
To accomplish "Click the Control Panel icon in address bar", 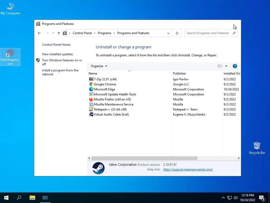I will [65, 33].
